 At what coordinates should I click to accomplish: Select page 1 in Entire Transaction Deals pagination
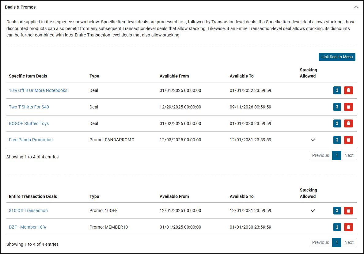[336, 242]
